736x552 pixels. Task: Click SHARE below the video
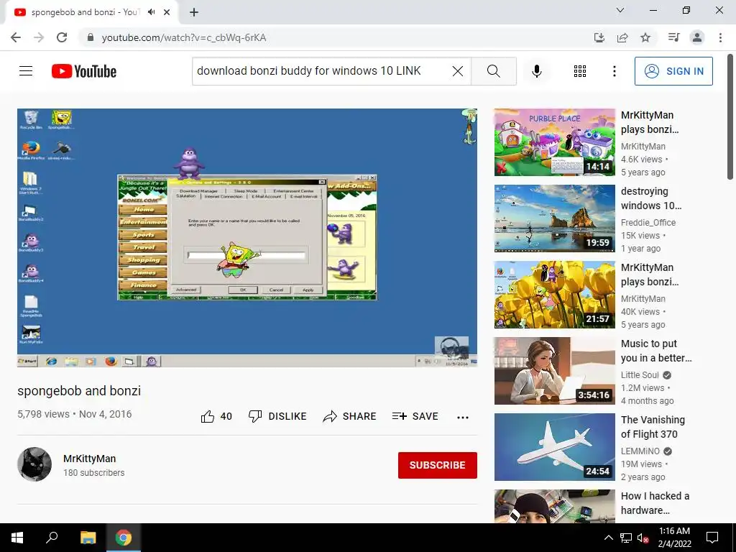pyautogui.click(x=350, y=416)
